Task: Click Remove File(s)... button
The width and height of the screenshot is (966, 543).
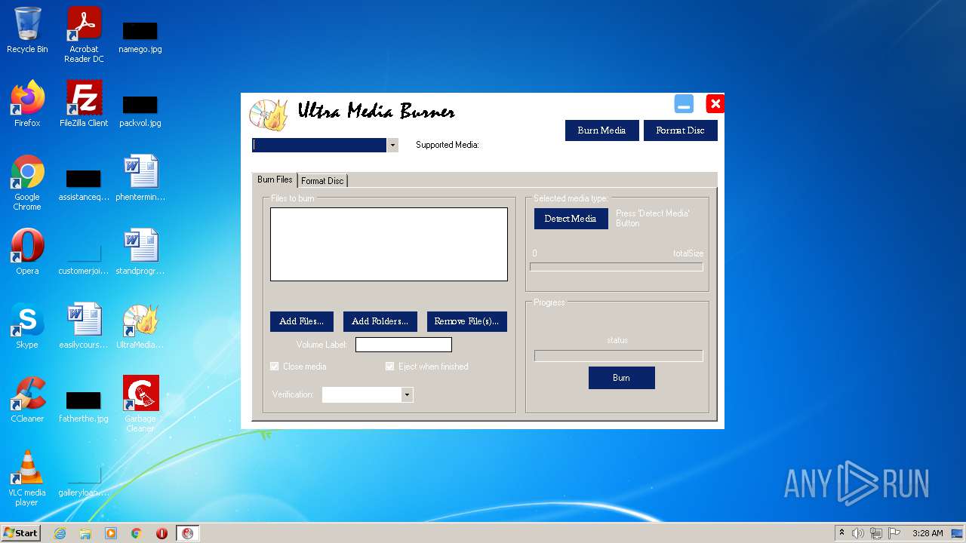Action: [x=466, y=321]
